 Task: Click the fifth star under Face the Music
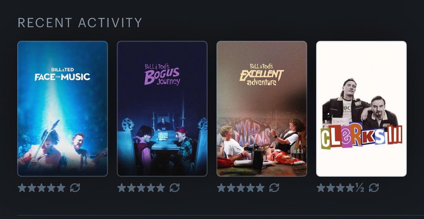pyautogui.click(x=61, y=188)
